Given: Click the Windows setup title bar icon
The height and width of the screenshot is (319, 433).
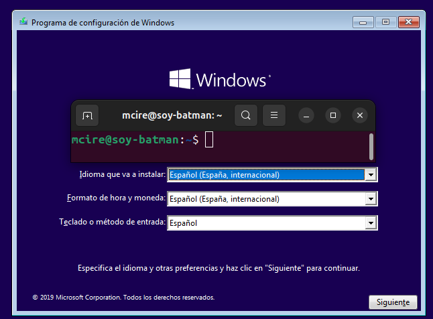Looking at the screenshot, I should 23,21.
